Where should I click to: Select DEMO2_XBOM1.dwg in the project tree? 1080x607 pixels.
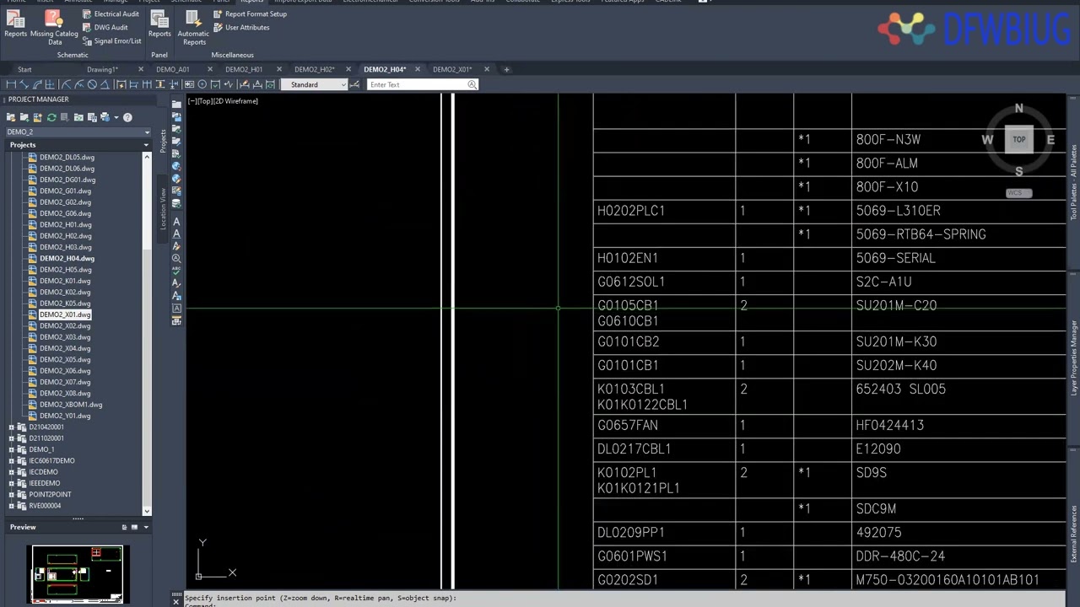tap(71, 405)
